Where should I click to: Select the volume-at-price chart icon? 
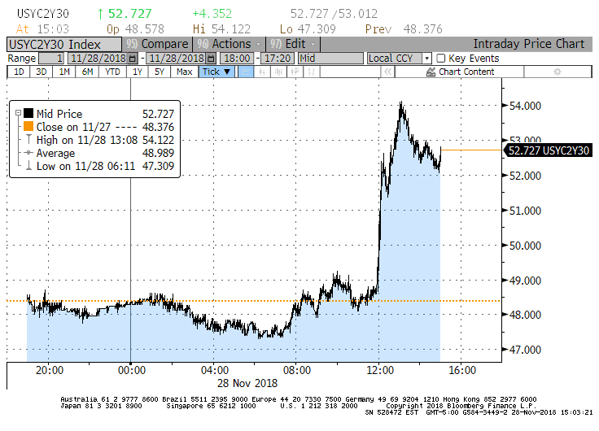point(295,72)
